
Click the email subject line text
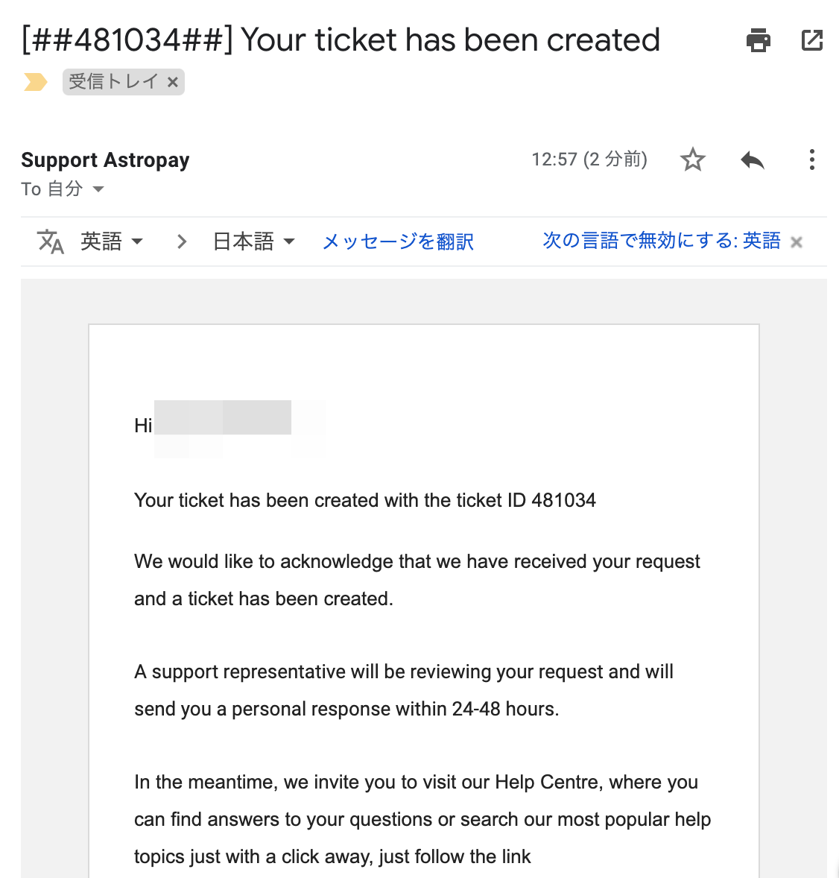coord(341,40)
